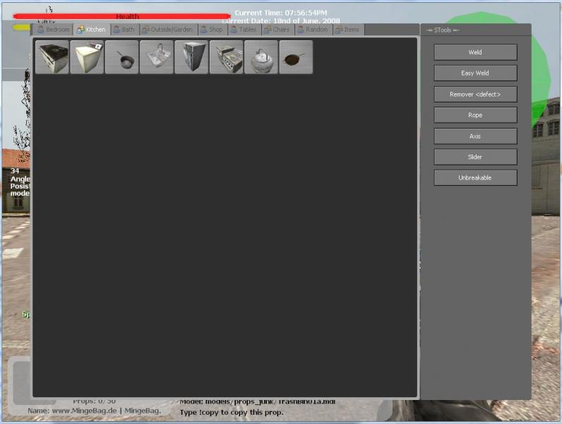Switch to the Tables tab
Image resolution: width=562 pixels, height=424 pixels.
tap(244, 30)
